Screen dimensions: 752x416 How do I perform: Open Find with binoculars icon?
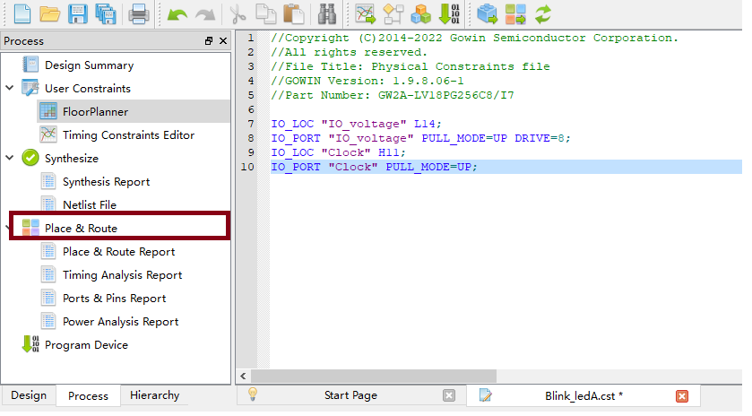coord(326,14)
